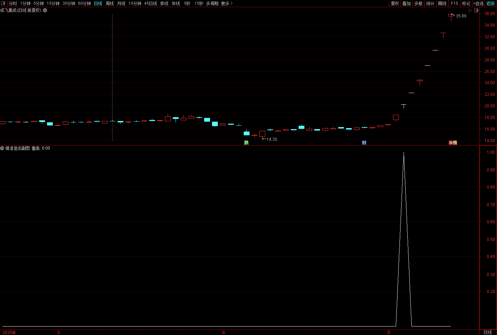Image resolution: width=497 pixels, height=335 pixels.
Task: Switch to the 月线 monthly tab
Action: tap(121, 3)
